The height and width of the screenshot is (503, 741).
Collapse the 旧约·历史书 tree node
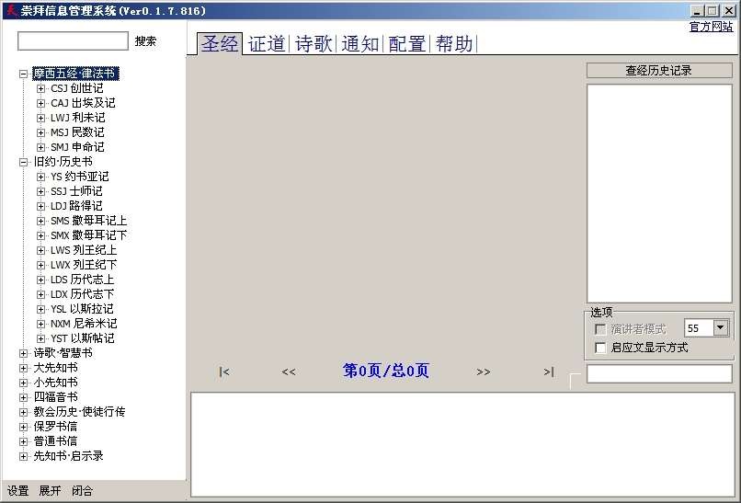click(x=23, y=162)
